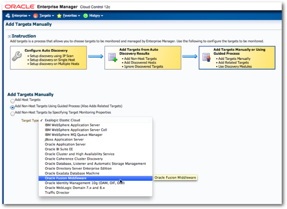
Task: Click the Configure Auto Discovery wrench icon
Action: click(x=19, y=57)
